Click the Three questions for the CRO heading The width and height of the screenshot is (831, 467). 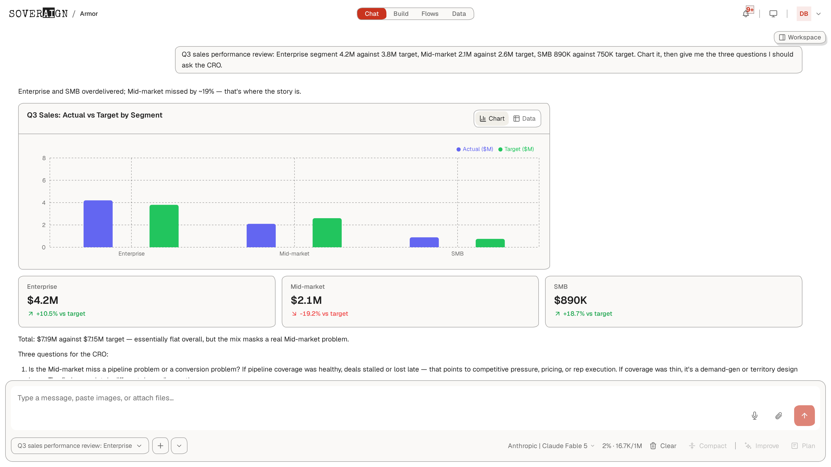click(x=63, y=354)
